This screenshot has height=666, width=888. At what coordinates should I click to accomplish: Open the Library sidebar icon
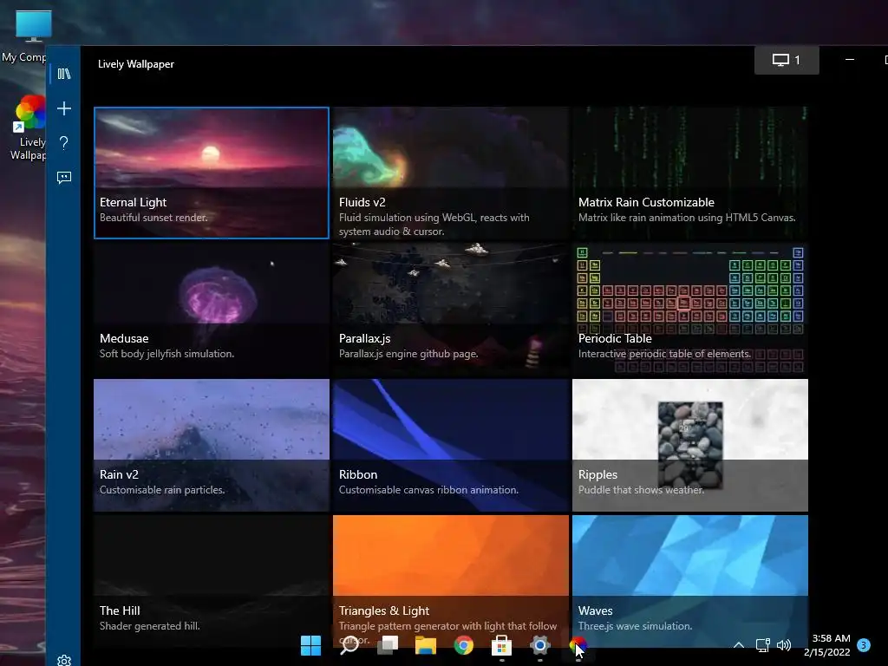click(64, 74)
